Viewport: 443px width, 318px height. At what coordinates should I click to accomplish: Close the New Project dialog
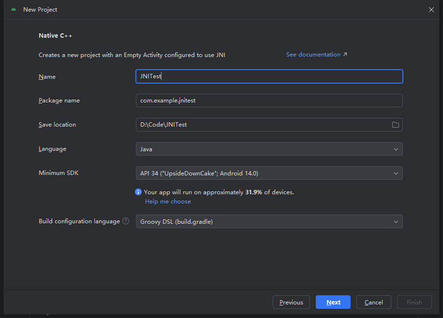pyautogui.click(x=431, y=10)
